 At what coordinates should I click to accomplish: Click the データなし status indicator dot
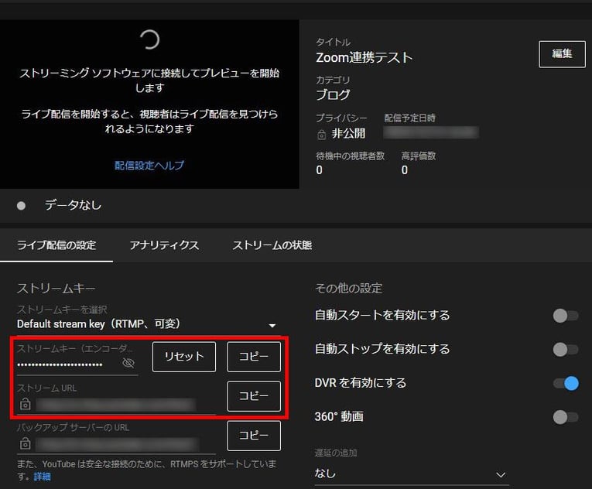tap(21, 205)
